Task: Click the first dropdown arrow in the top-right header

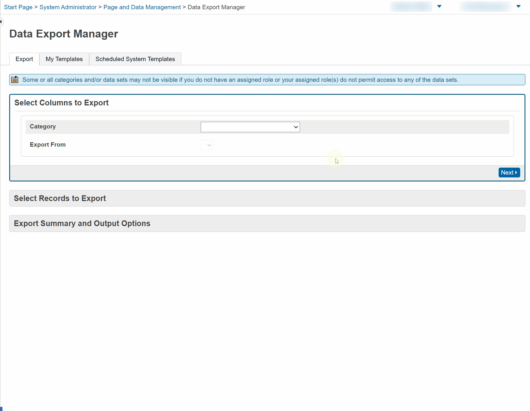Action: (x=440, y=6)
